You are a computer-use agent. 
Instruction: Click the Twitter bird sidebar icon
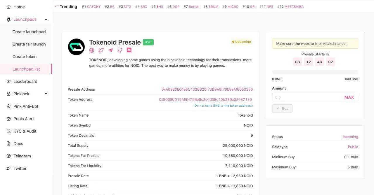click(x=8, y=168)
